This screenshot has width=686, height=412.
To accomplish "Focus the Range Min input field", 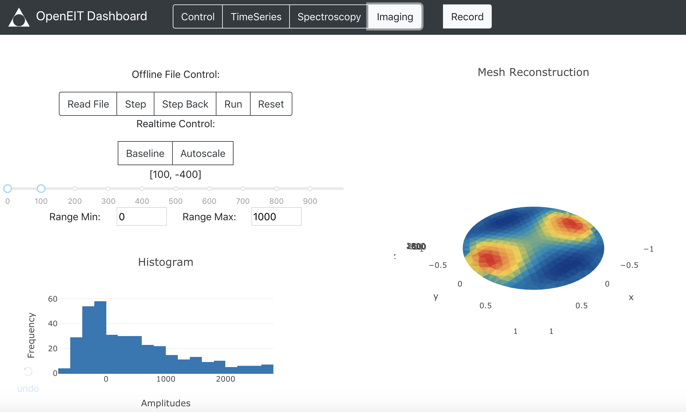I will (141, 217).
